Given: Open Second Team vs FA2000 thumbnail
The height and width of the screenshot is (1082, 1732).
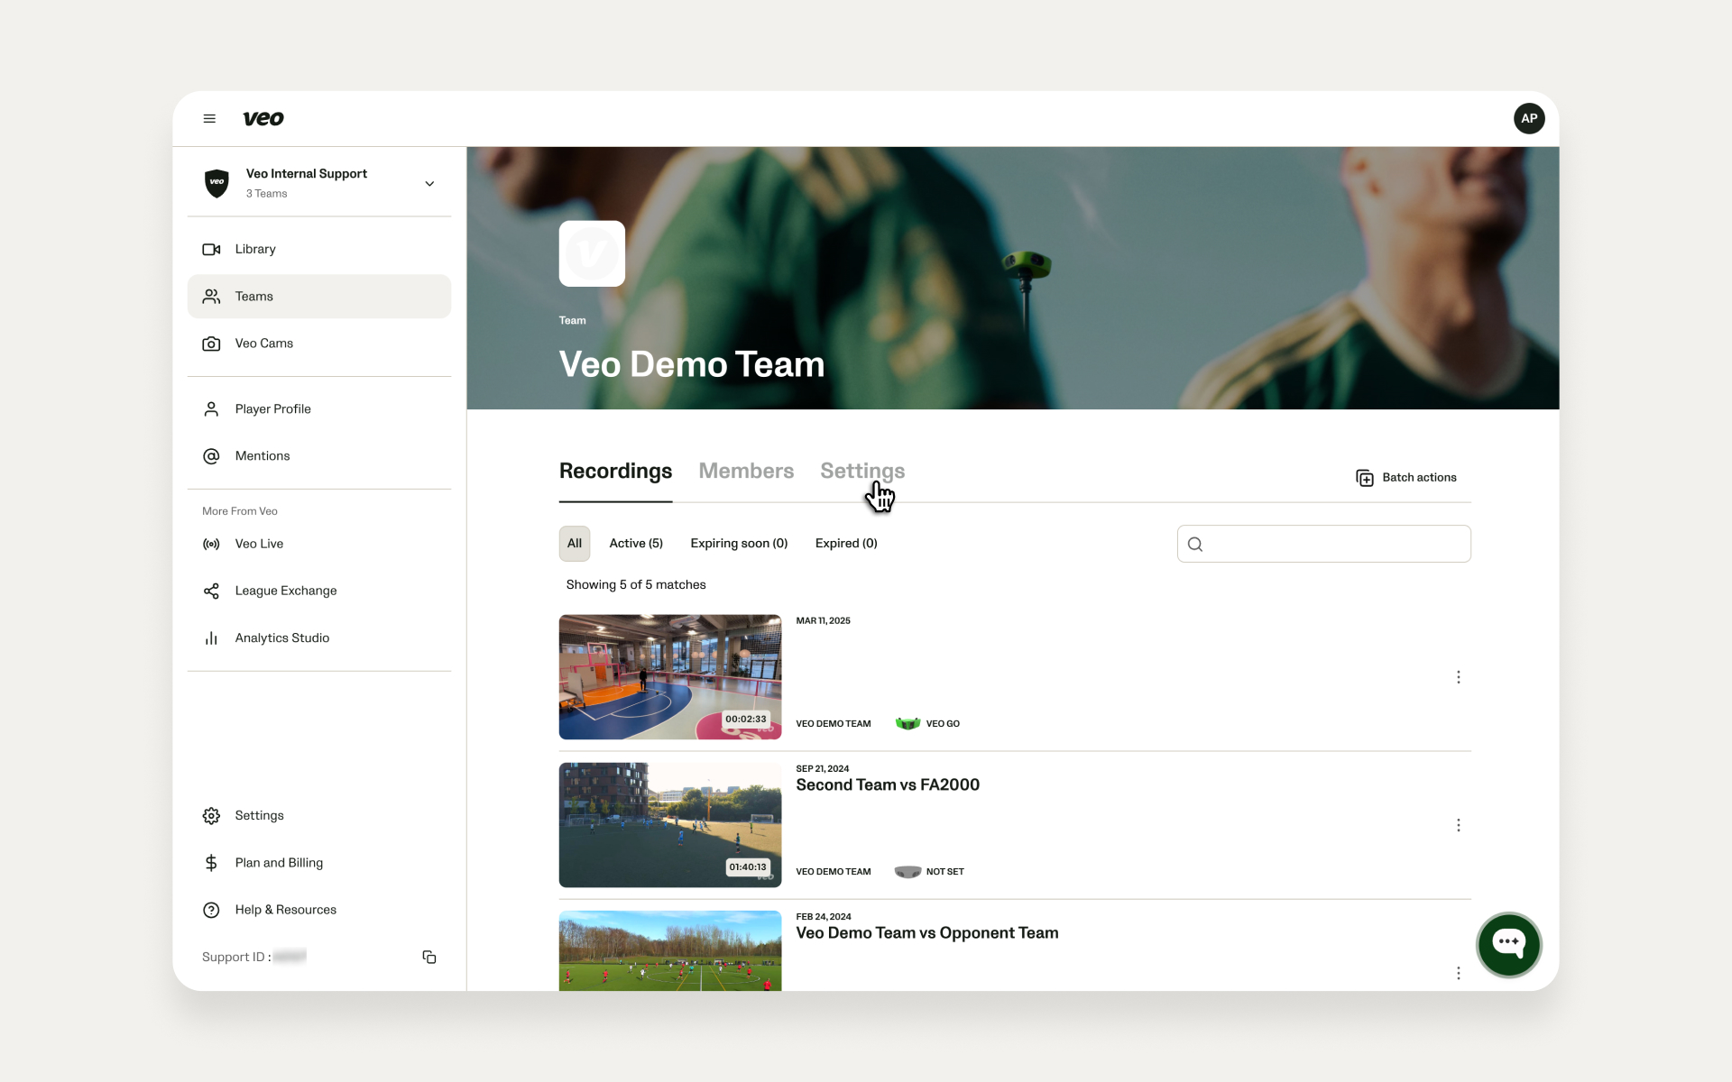Looking at the screenshot, I should click(x=670, y=825).
